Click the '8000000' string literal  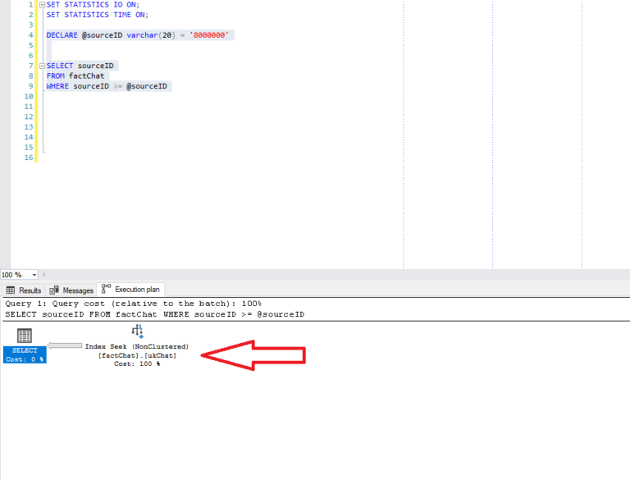coord(210,35)
